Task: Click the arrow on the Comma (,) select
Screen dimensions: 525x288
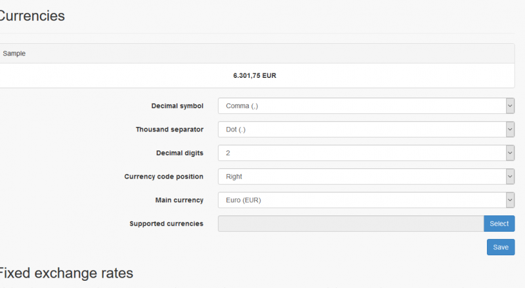Action: click(510, 106)
